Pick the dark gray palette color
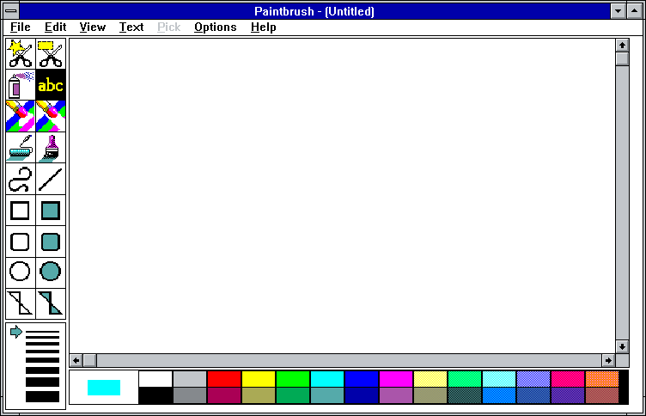Screen dimensions: 646x416 tap(190, 395)
